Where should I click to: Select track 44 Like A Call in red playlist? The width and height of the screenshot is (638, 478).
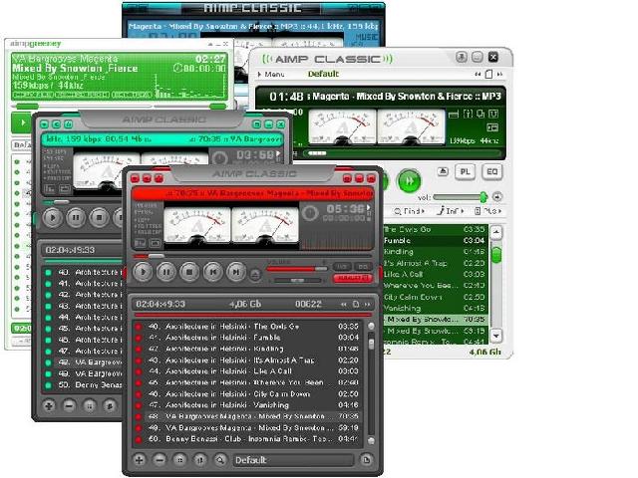coord(248,371)
